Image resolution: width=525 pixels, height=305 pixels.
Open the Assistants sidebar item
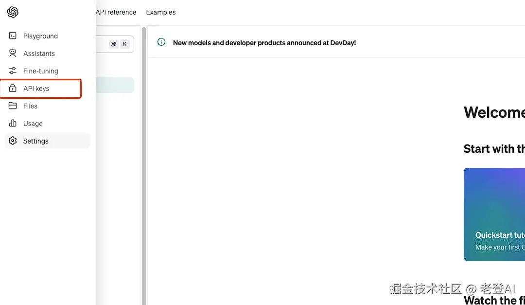click(48, 54)
